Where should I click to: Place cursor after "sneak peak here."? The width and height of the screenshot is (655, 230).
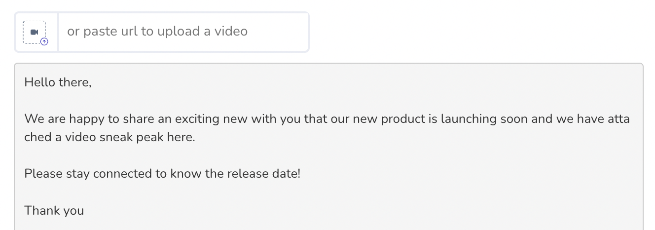pyautogui.click(x=196, y=137)
